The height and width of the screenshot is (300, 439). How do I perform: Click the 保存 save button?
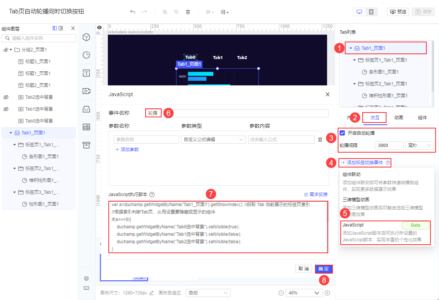[423, 12]
